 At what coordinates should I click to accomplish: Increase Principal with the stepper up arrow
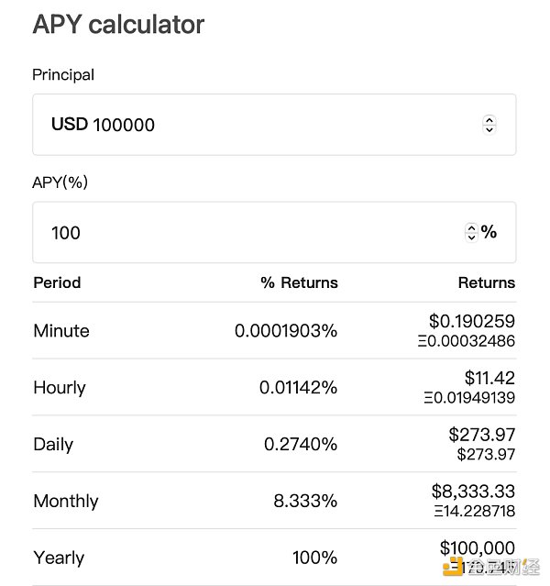point(489,120)
